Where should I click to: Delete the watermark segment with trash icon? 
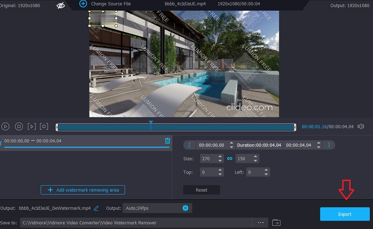(167, 141)
